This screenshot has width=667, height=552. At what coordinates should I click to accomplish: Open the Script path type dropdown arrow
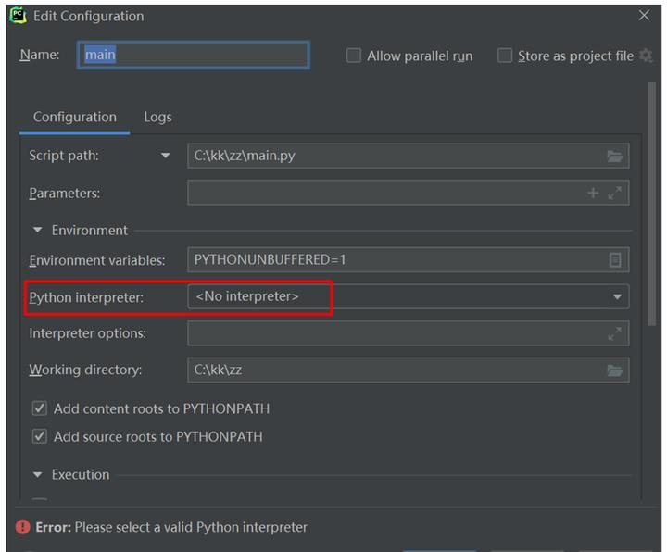(x=166, y=157)
